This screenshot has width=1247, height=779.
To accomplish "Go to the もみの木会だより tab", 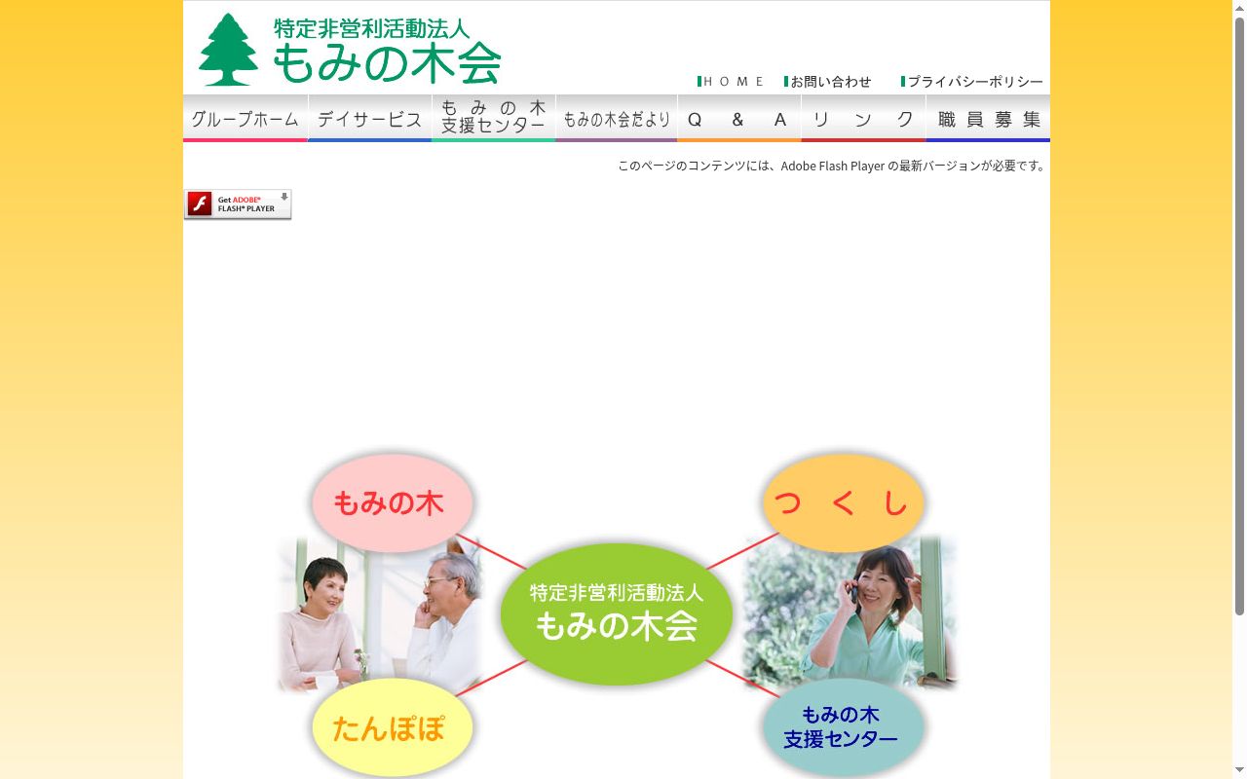I will (617, 119).
